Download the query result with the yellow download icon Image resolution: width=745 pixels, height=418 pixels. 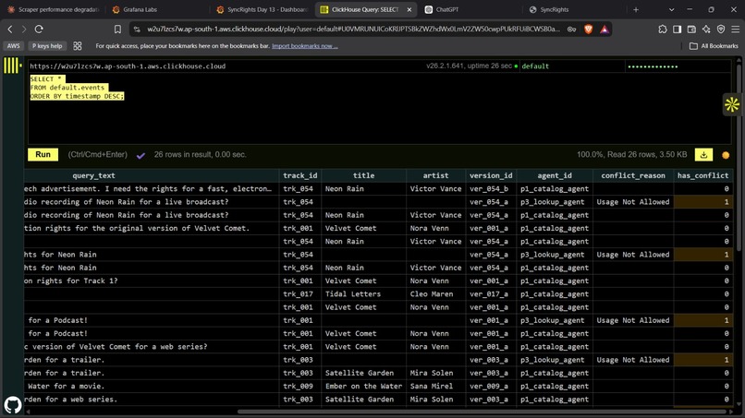703,155
